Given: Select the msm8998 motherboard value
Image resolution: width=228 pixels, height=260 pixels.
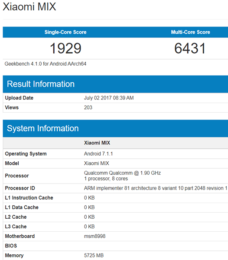Looking at the screenshot, I should click(x=95, y=236).
